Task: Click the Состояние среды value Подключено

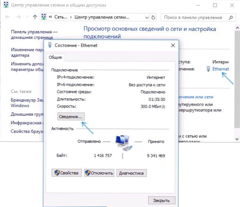Action: pos(153,92)
